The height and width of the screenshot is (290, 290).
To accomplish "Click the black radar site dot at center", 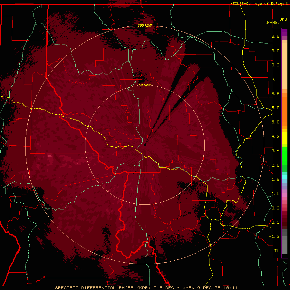I will 145,145.
